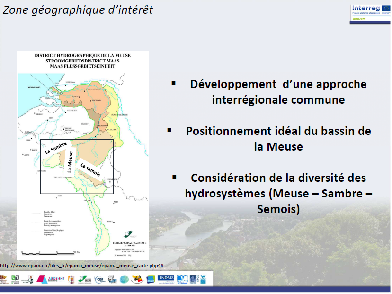Screen dimensions: 392x294
Task: Click the Ardenne Métropole logo
Action: [49, 279]
